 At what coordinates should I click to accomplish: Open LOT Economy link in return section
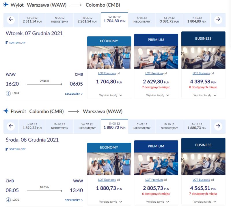(x=107, y=180)
